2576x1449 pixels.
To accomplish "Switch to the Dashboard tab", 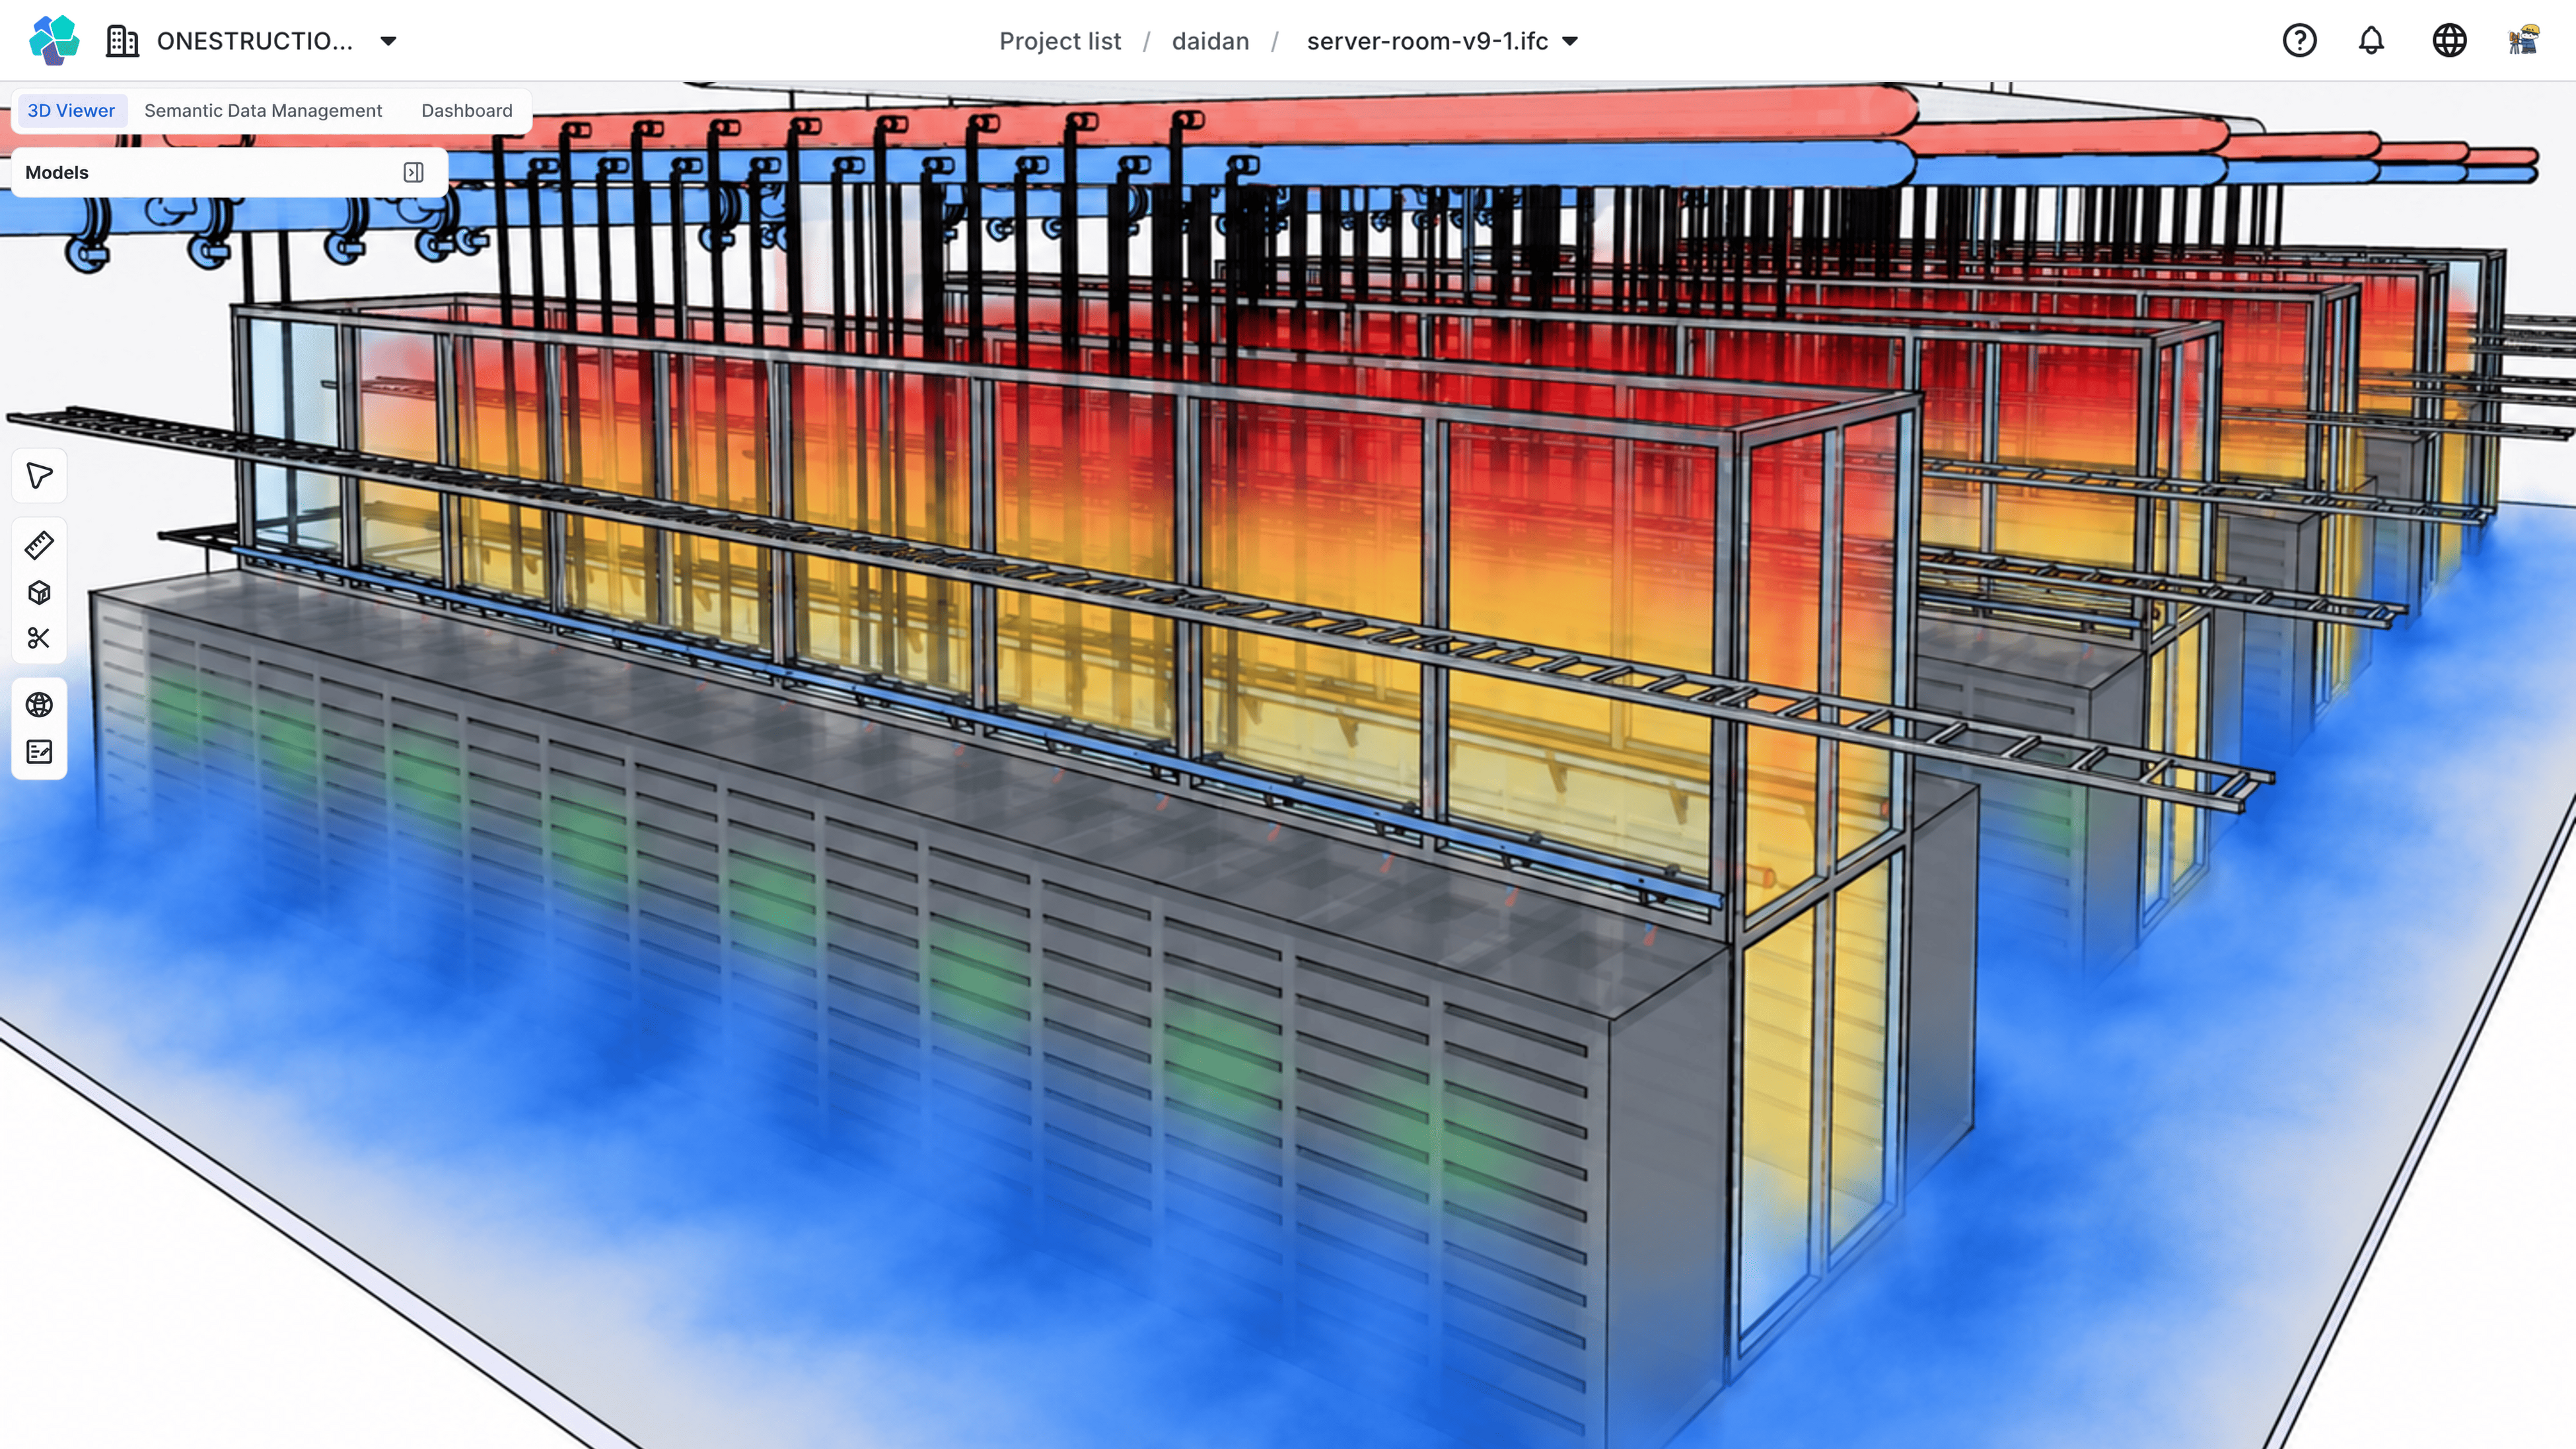I will (x=466, y=111).
